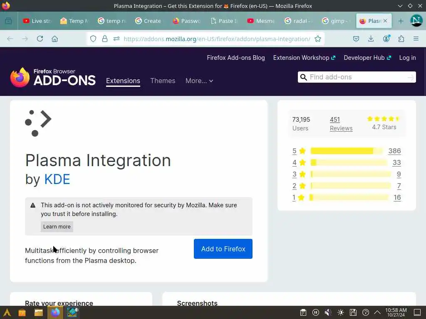Open the KDE author link

tap(57, 179)
